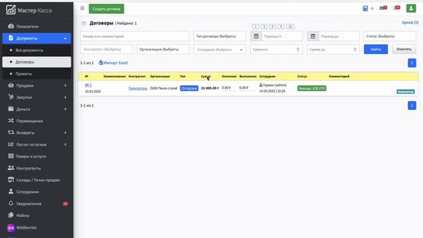Viewport: 423px width, 238px height.
Task: Click the Контрагенты people icon
Action: (11, 168)
